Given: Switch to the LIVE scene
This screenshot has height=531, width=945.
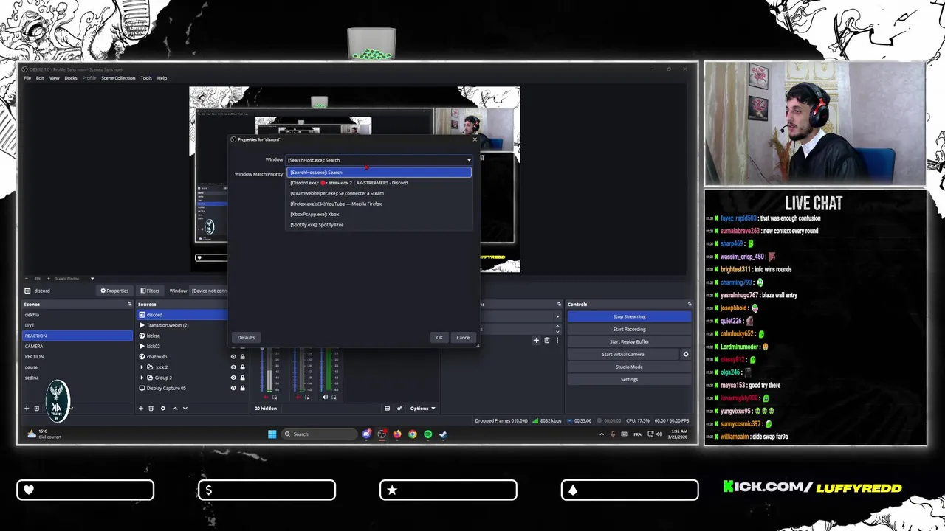Looking at the screenshot, I should tap(78, 324).
